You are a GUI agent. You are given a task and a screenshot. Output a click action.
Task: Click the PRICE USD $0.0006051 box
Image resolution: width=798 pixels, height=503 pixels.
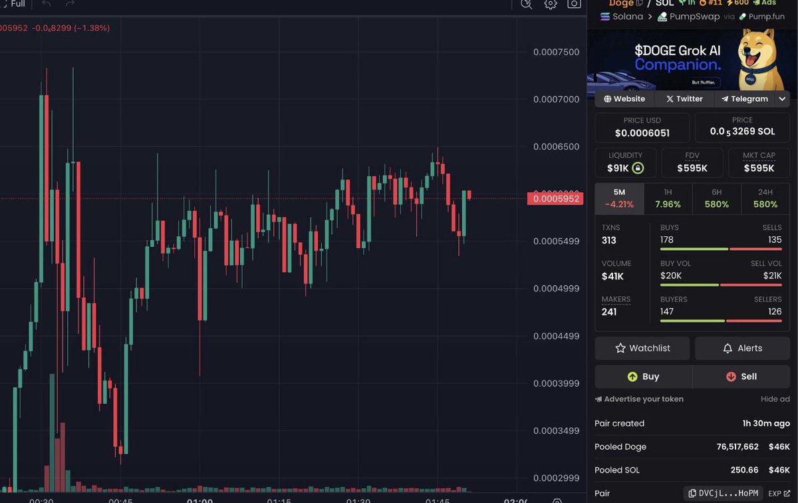coord(642,127)
